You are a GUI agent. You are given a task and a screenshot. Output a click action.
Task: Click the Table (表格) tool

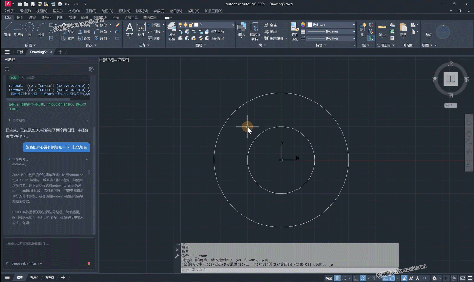click(x=154, y=38)
